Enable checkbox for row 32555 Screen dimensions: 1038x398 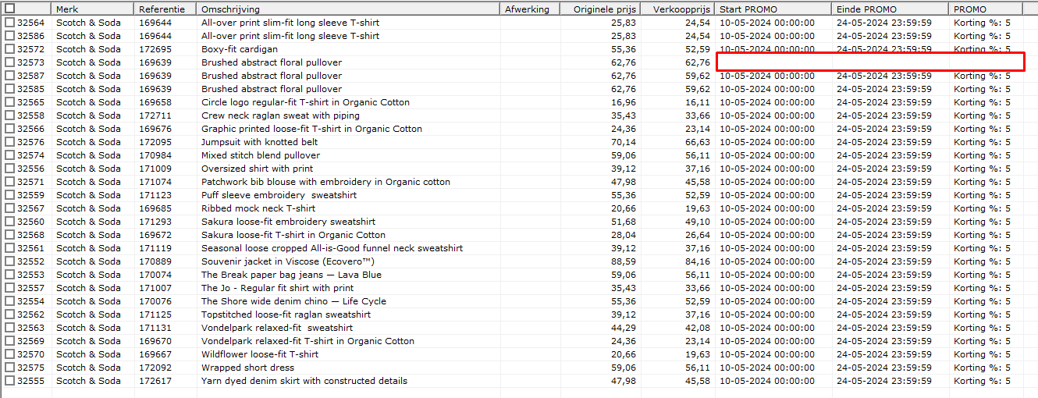click(x=9, y=381)
